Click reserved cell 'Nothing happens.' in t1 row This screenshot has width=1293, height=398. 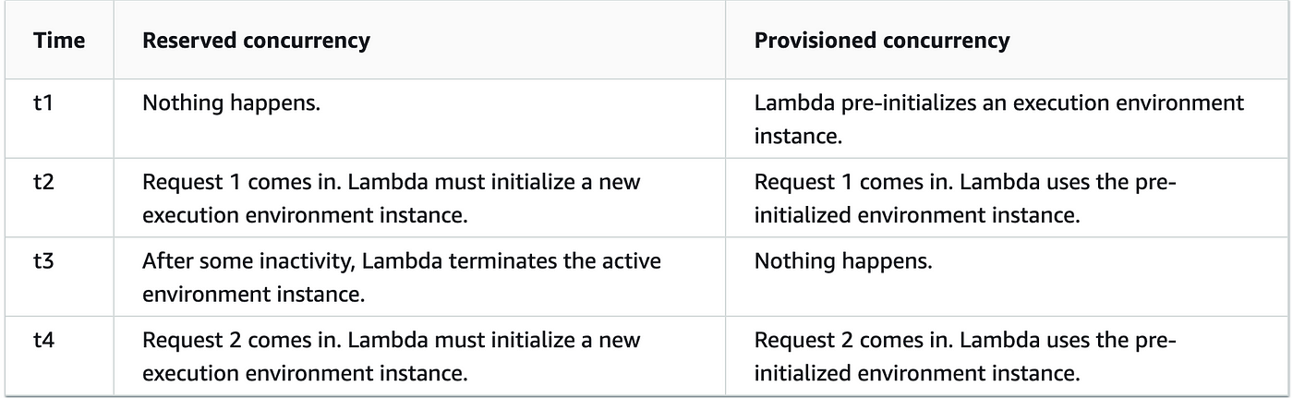coord(231,103)
